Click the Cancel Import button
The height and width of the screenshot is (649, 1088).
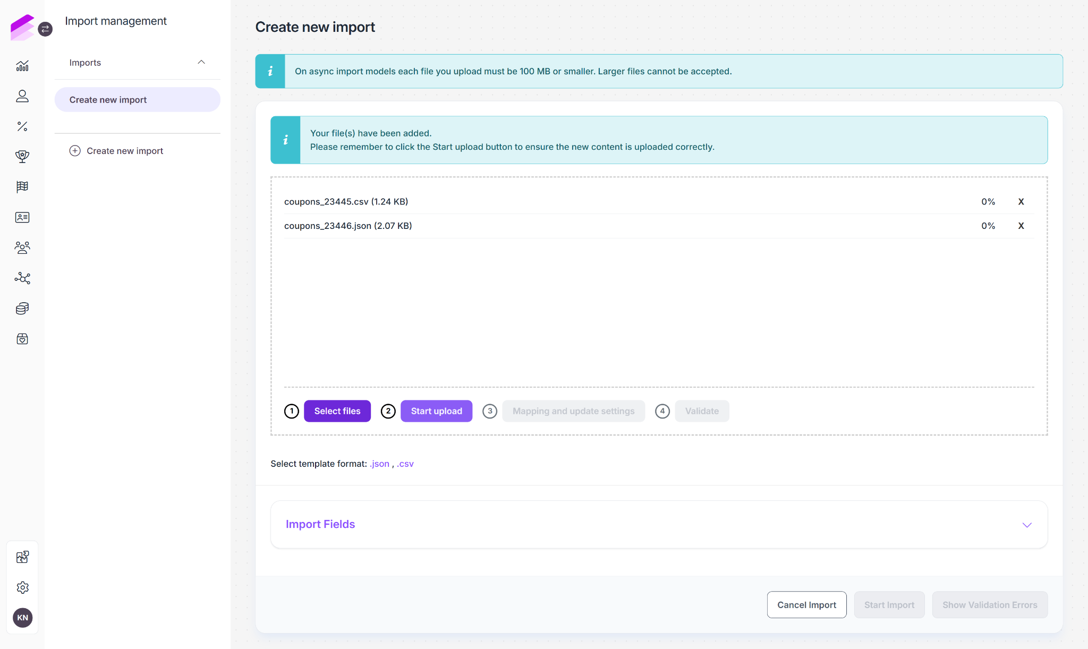pyautogui.click(x=806, y=605)
